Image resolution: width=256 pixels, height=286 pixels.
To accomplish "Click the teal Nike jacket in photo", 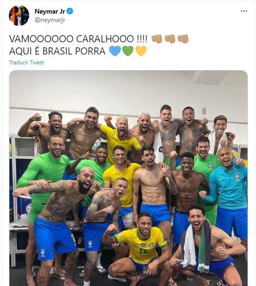I will point(228,186).
